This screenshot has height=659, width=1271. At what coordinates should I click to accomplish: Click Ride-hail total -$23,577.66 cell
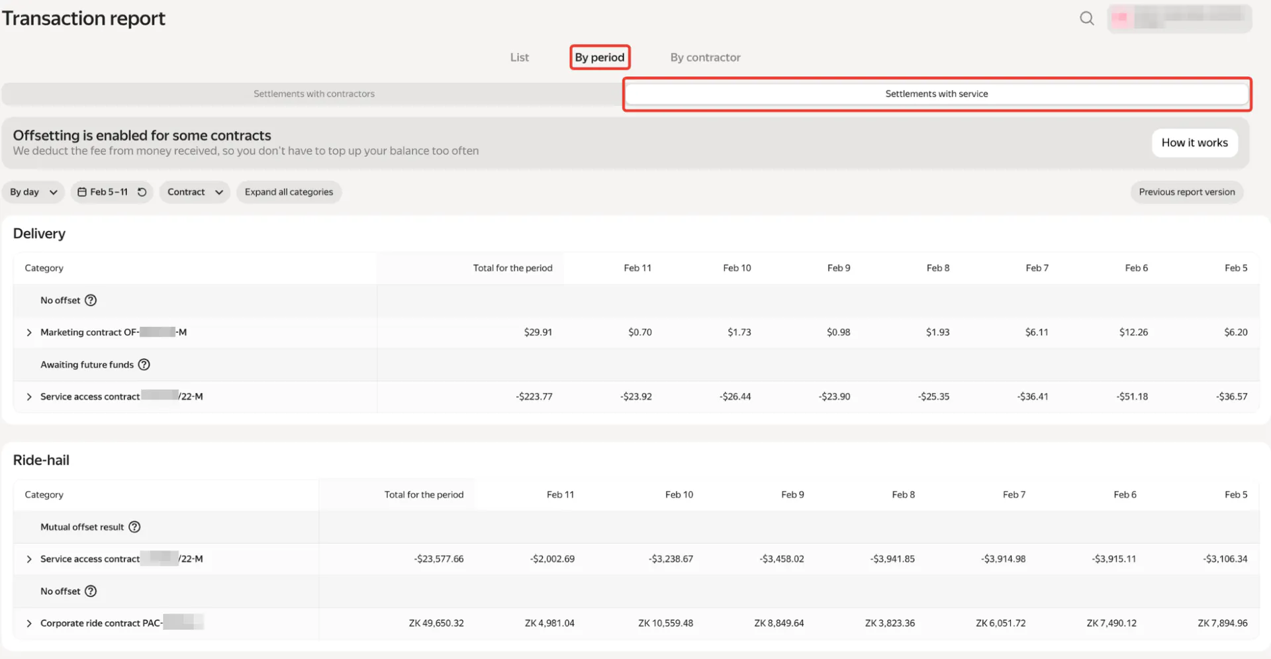pyautogui.click(x=439, y=559)
